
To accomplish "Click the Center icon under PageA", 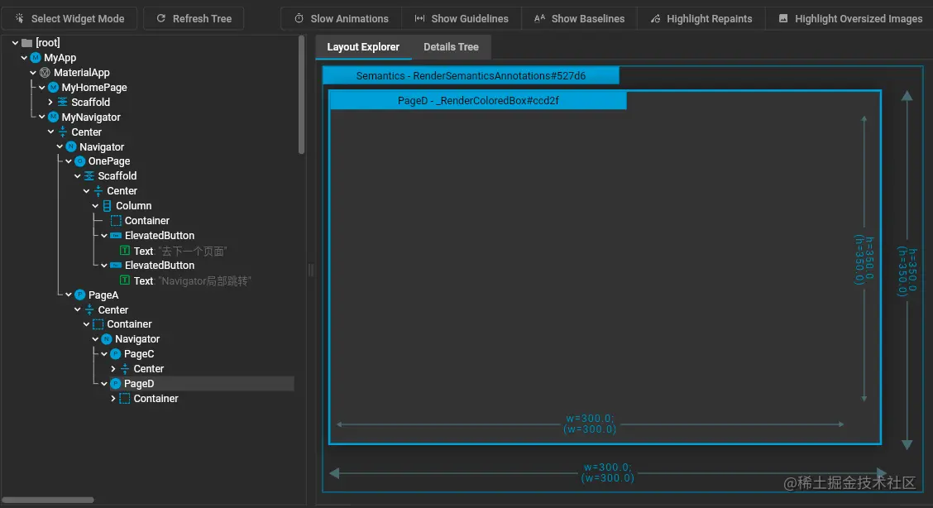I will click(89, 310).
